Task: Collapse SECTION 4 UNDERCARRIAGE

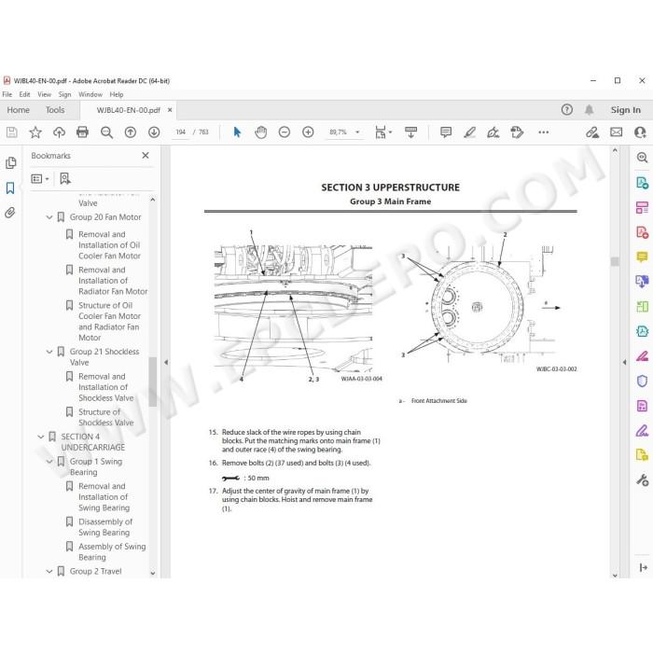Action: pos(41,437)
